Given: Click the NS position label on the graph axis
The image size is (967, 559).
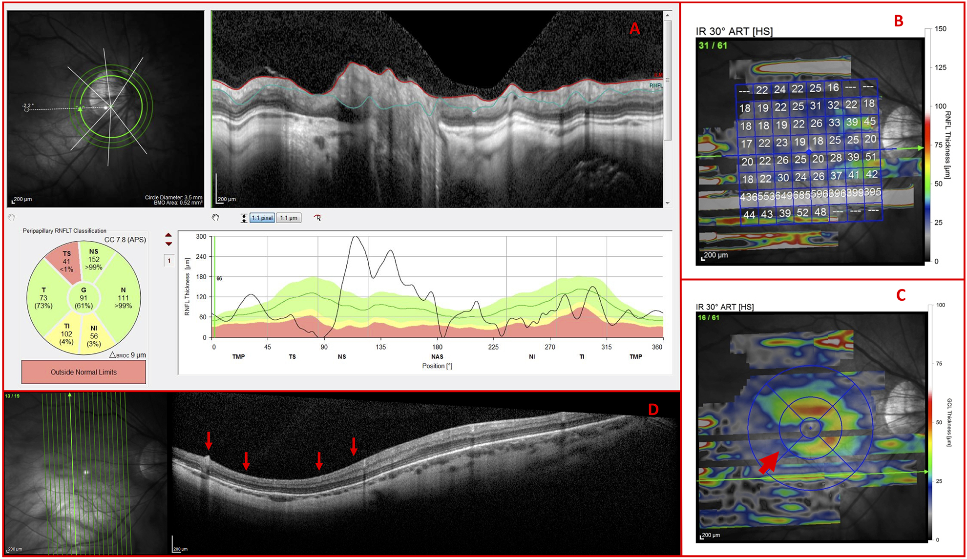Looking at the screenshot, I should pos(342,357).
